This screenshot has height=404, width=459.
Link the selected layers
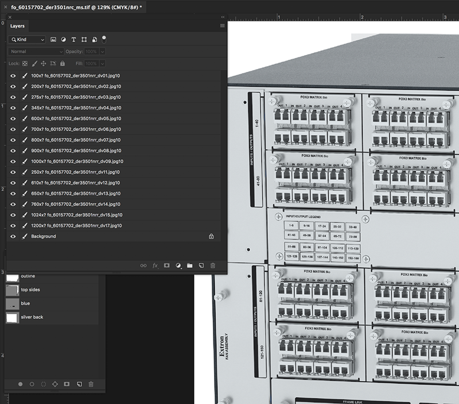click(143, 266)
